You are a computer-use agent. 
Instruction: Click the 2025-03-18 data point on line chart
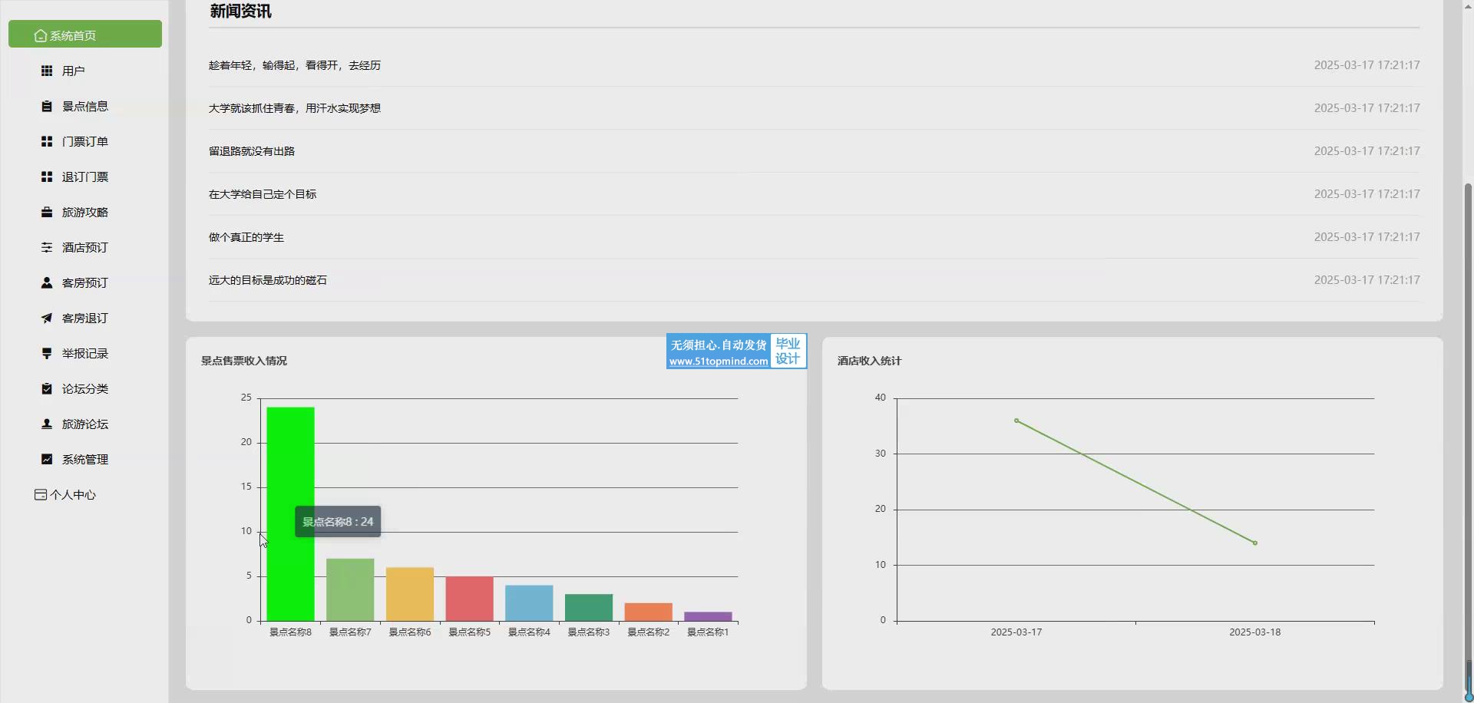[x=1255, y=543]
